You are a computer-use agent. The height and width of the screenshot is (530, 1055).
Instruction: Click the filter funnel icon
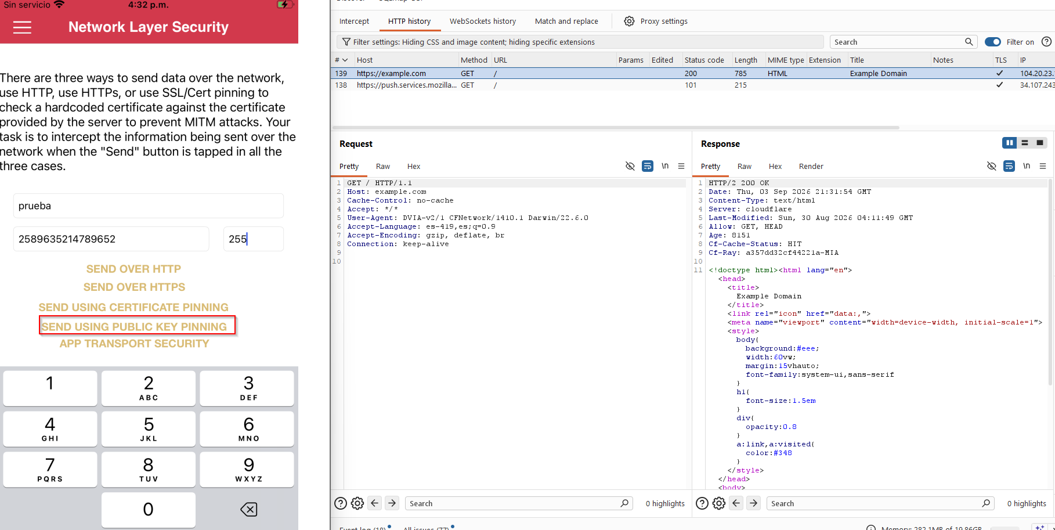click(346, 42)
